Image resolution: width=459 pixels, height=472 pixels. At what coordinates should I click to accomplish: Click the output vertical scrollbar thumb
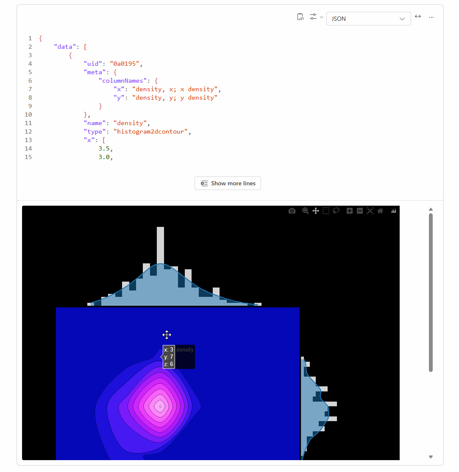[x=431, y=293]
